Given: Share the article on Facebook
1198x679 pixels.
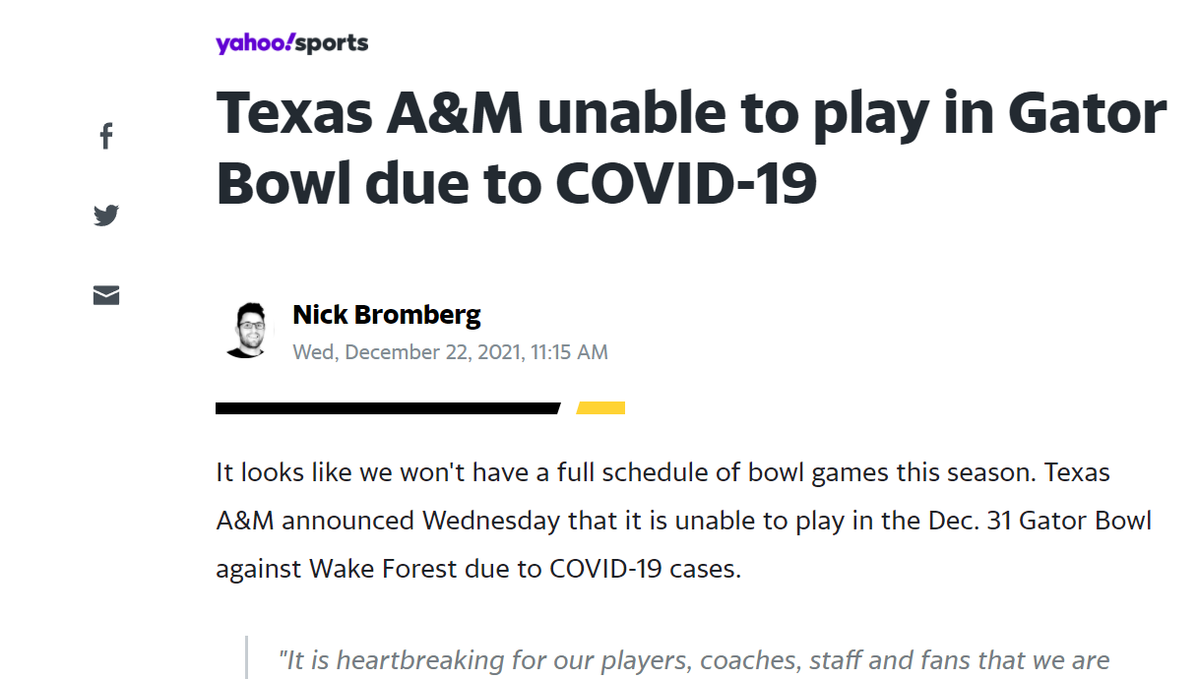Looking at the screenshot, I should 106,136.
